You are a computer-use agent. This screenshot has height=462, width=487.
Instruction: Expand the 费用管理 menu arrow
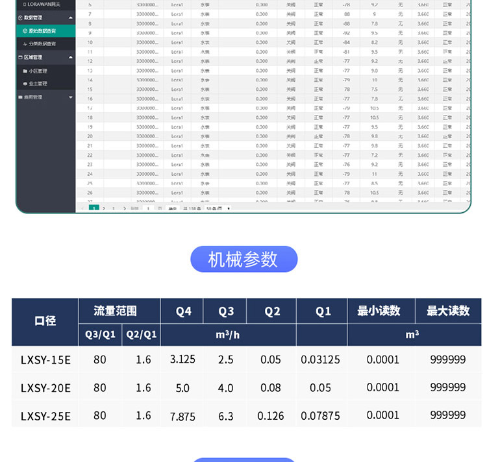(x=71, y=97)
